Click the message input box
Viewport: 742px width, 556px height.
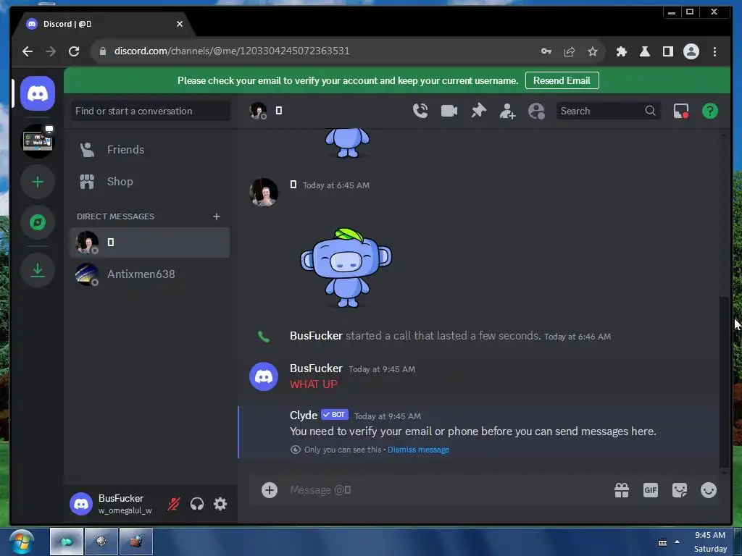[x=445, y=490]
